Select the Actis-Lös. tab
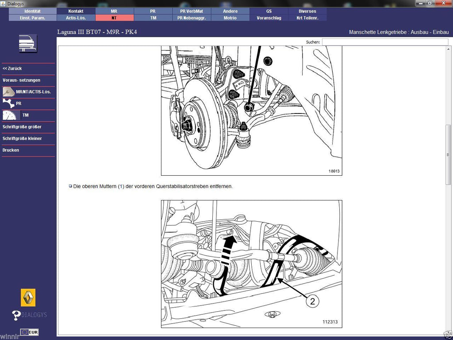The image size is (453, 340). point(76,18)
